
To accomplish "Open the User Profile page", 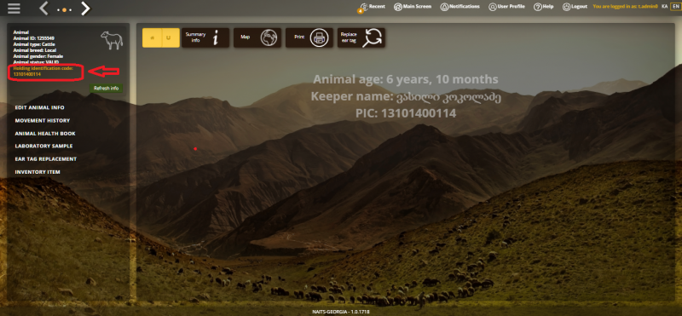I will [506, 7].
